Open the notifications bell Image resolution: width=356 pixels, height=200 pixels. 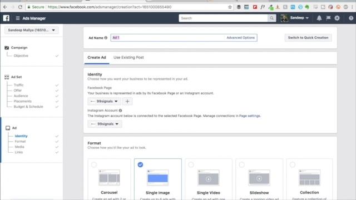point(319,18)
